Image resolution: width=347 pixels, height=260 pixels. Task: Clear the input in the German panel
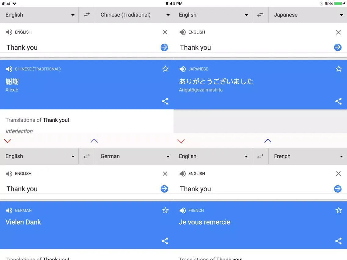tap(165, 174)
